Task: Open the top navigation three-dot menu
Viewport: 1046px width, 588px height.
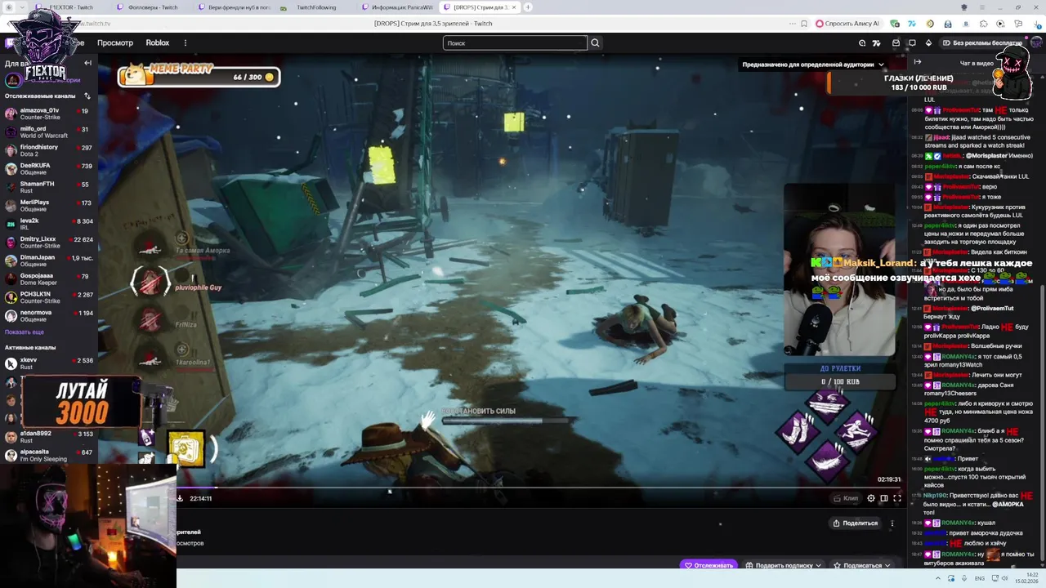Action: coord(186,42)
